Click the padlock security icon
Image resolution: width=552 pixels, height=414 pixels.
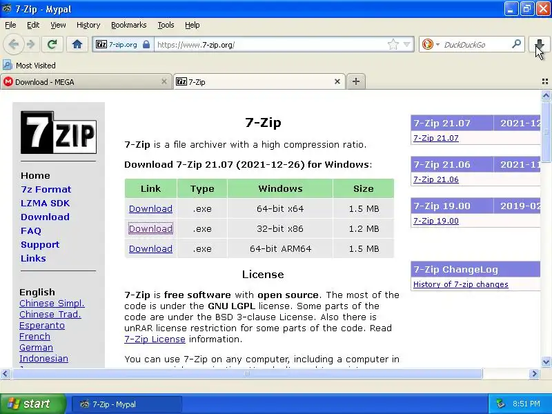[x=146, y=44]
